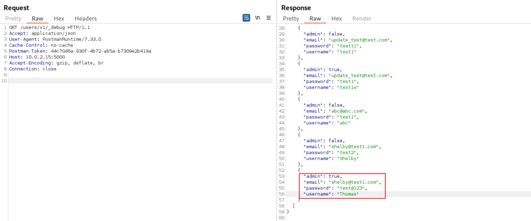Click the "username": "Shelby" line
The height and width of the screenshot is (221, 531).
pos(331,159)
